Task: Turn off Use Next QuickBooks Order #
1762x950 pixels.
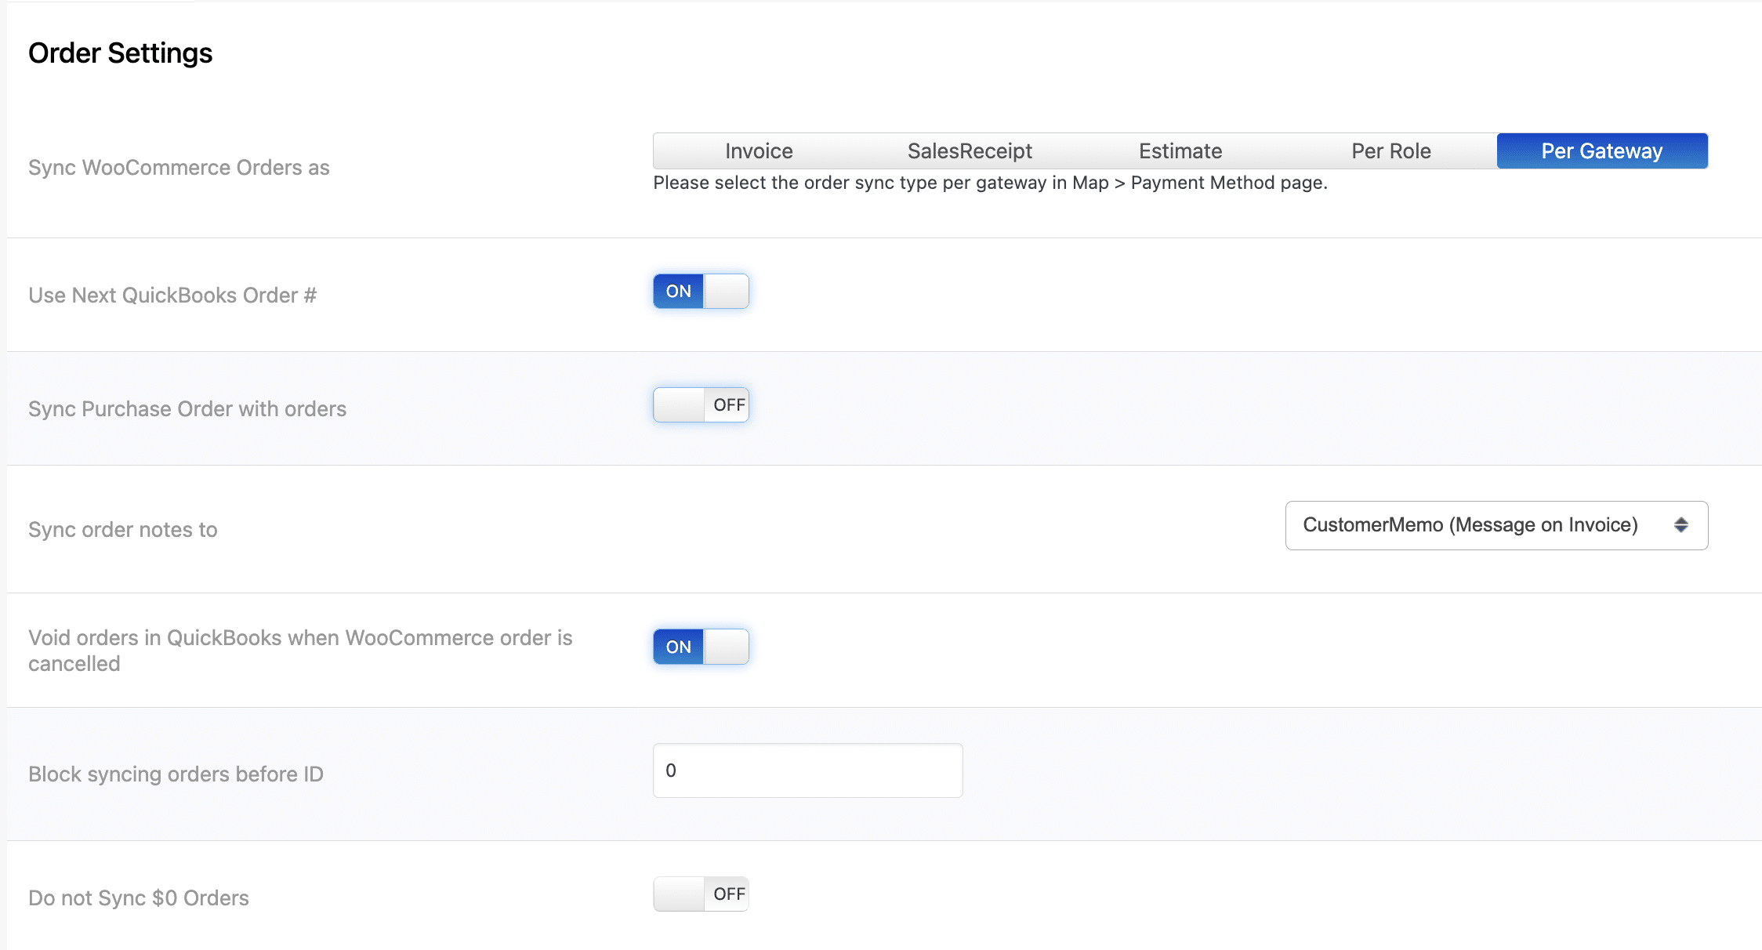Action: tap(700, 291)
